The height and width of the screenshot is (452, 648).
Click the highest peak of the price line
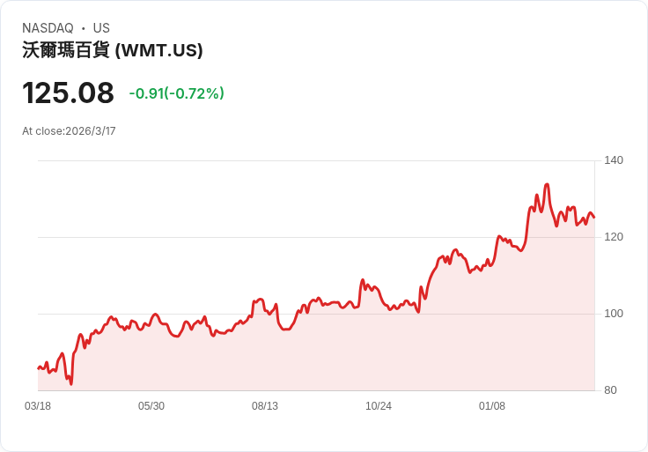(547, 185)
